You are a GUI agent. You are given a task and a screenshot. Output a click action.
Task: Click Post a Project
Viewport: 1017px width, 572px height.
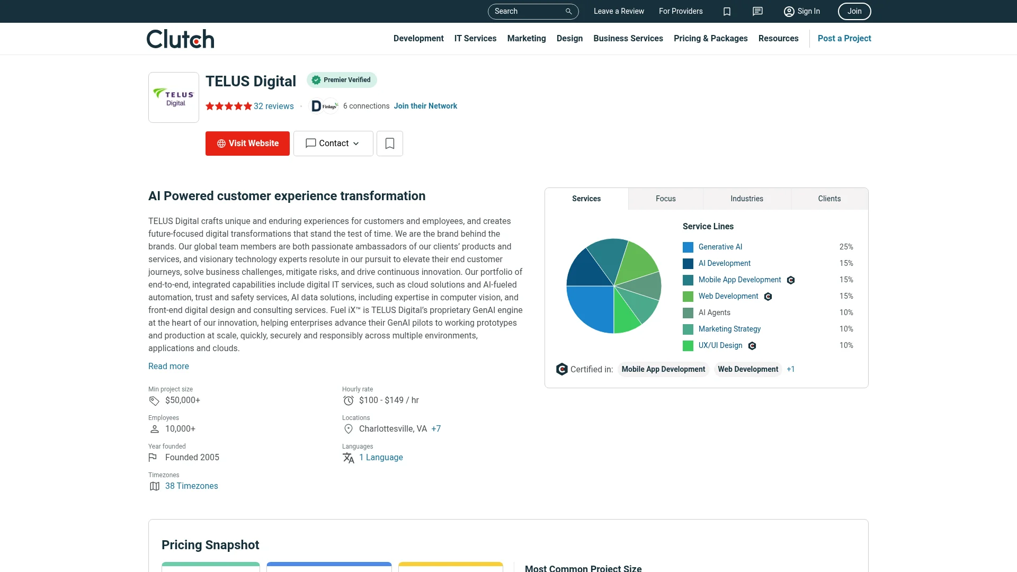[844, 39]
